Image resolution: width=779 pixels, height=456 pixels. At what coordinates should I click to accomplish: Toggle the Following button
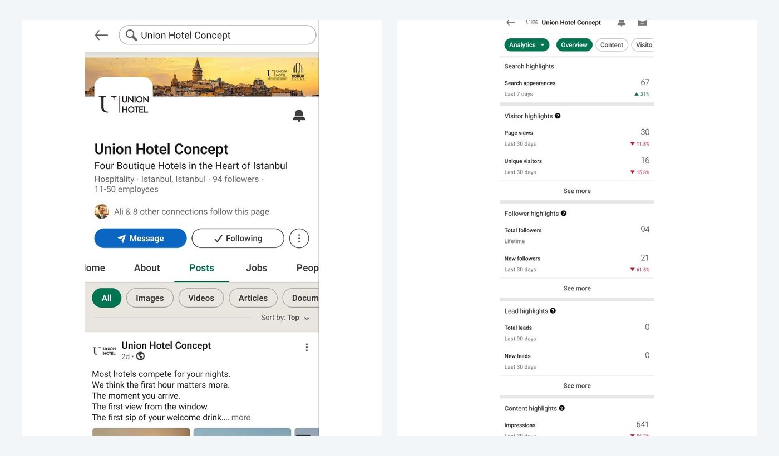[238, 239]
